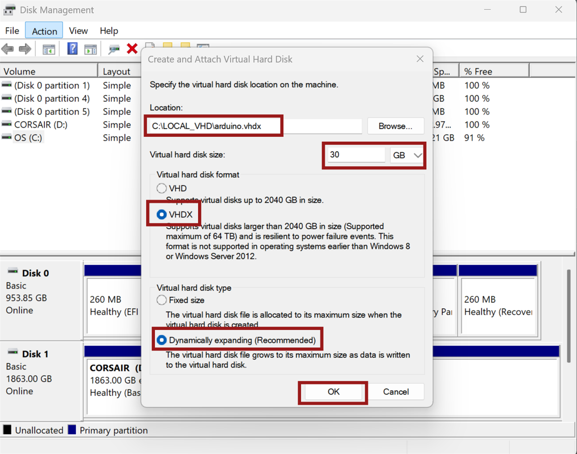Image resolution: width=577 pixels, height=454 pixels.
Task: Open Help via the blue question mark icon
Action: click(72, 49)
